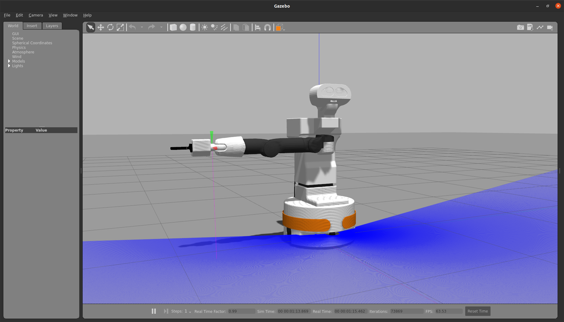Enable the align tool
This screenshot has width=564, height=322.
258,27
